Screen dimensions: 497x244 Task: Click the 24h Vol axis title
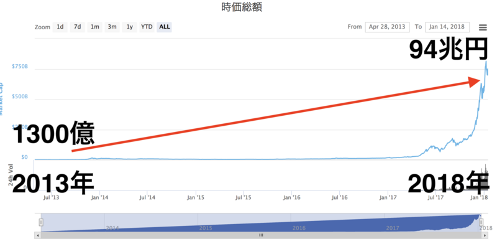[11, 176]
